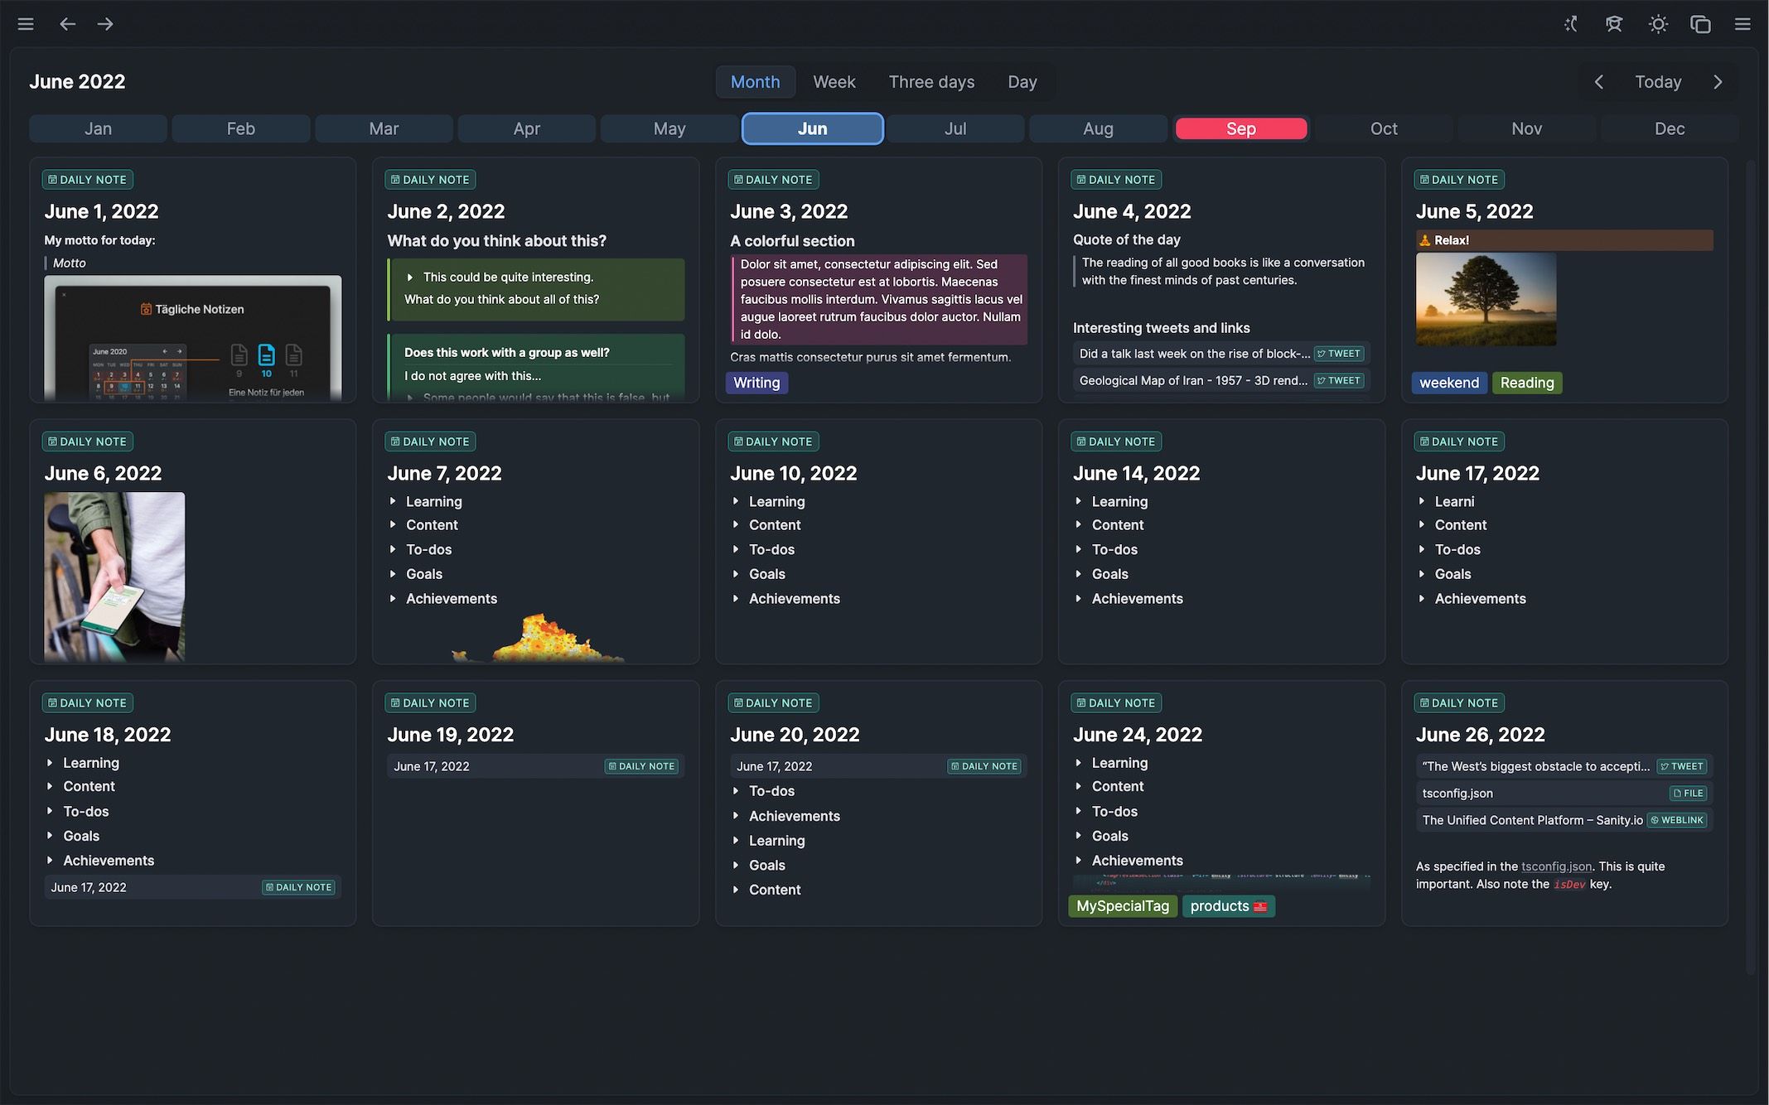1769x1105 pixels.
Task: Toggle the theme using the sun icon
Action: tap(1658, 24)
